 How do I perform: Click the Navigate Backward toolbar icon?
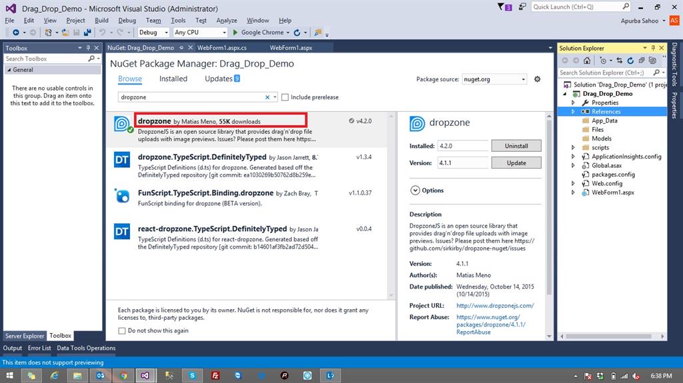pyautogui.click(x=16, y=32)
